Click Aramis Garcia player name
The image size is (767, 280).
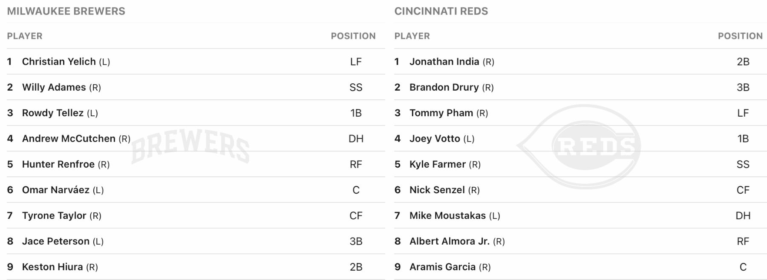(442, 267)
